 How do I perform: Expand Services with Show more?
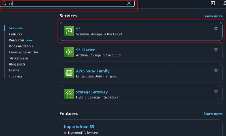pos(213,16)
